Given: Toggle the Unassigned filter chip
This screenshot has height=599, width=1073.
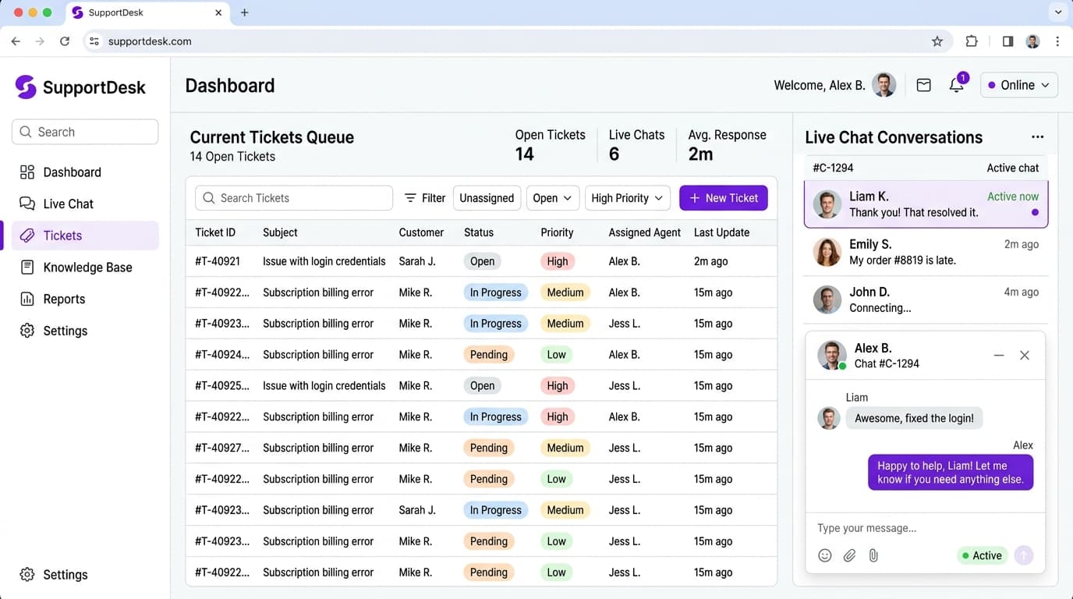Looking at the screenshot, I should (487, 198).
